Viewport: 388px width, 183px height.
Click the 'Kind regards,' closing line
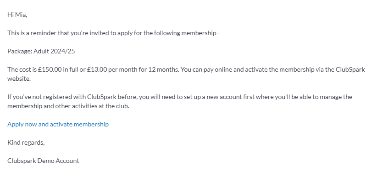tap(26, 142)
